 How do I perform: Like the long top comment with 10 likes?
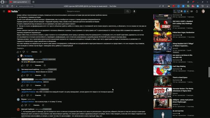18,52
